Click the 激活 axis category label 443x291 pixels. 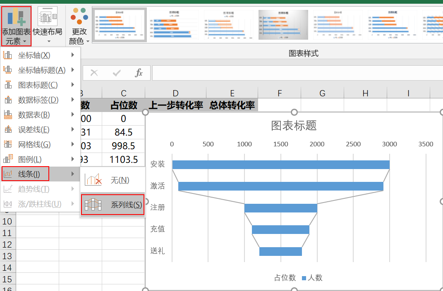(157, 186)
